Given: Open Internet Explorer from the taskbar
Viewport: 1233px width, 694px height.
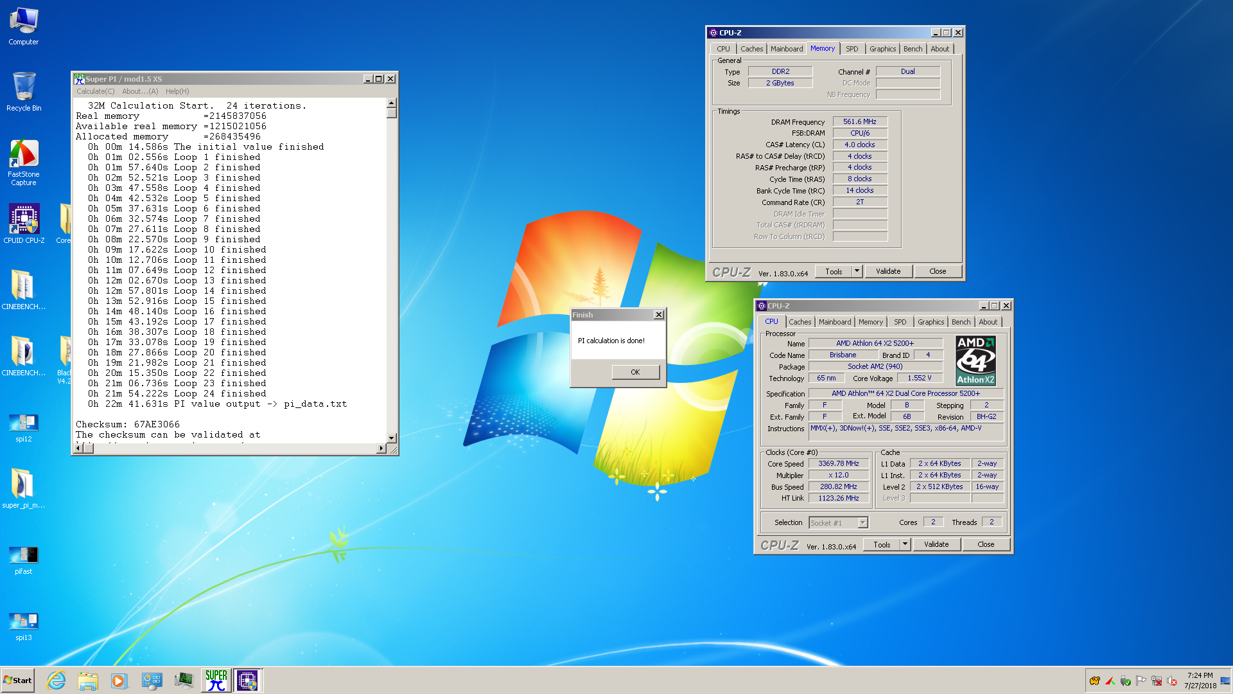Looking at the screenshot, I should (57, 681).
